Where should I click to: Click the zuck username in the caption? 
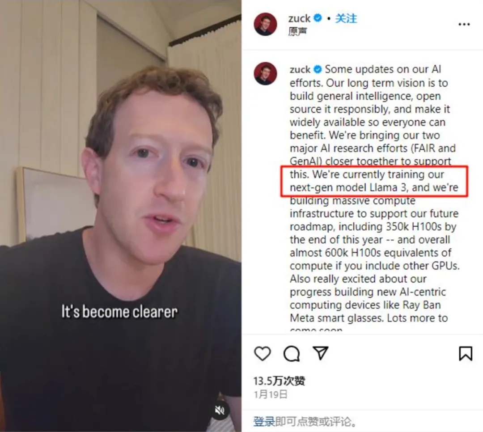click(x=300, y=70)
